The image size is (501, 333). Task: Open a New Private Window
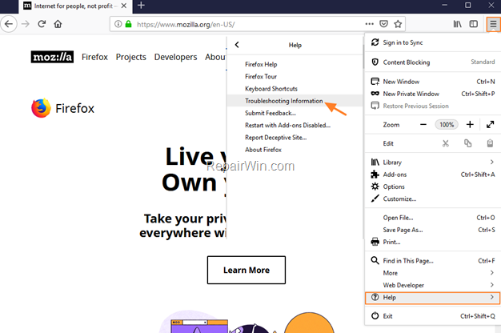(x=433, y=94)
